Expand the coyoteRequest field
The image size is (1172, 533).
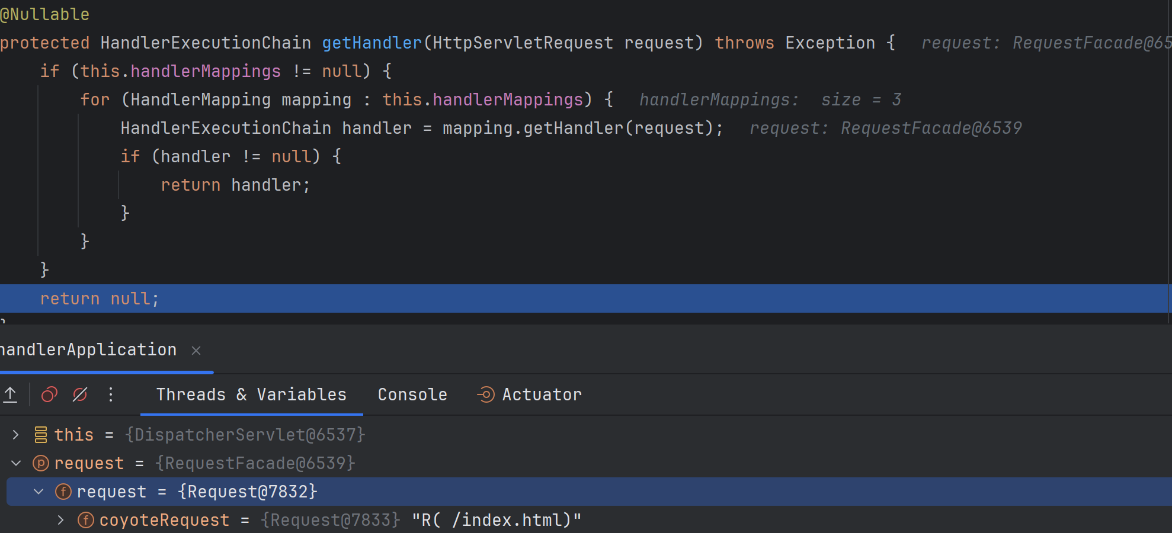61,520
